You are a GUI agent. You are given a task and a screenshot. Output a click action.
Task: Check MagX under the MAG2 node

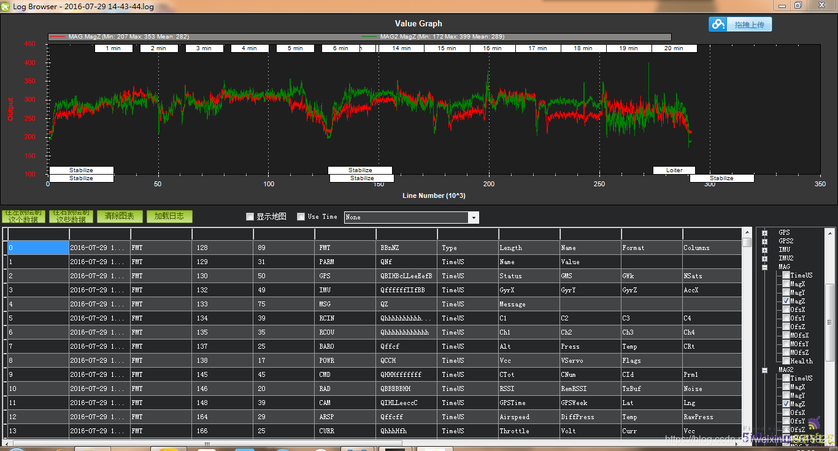[786, 387]
